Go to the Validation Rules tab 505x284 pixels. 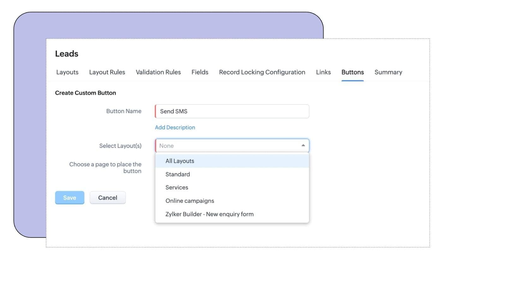click(158, 72)
